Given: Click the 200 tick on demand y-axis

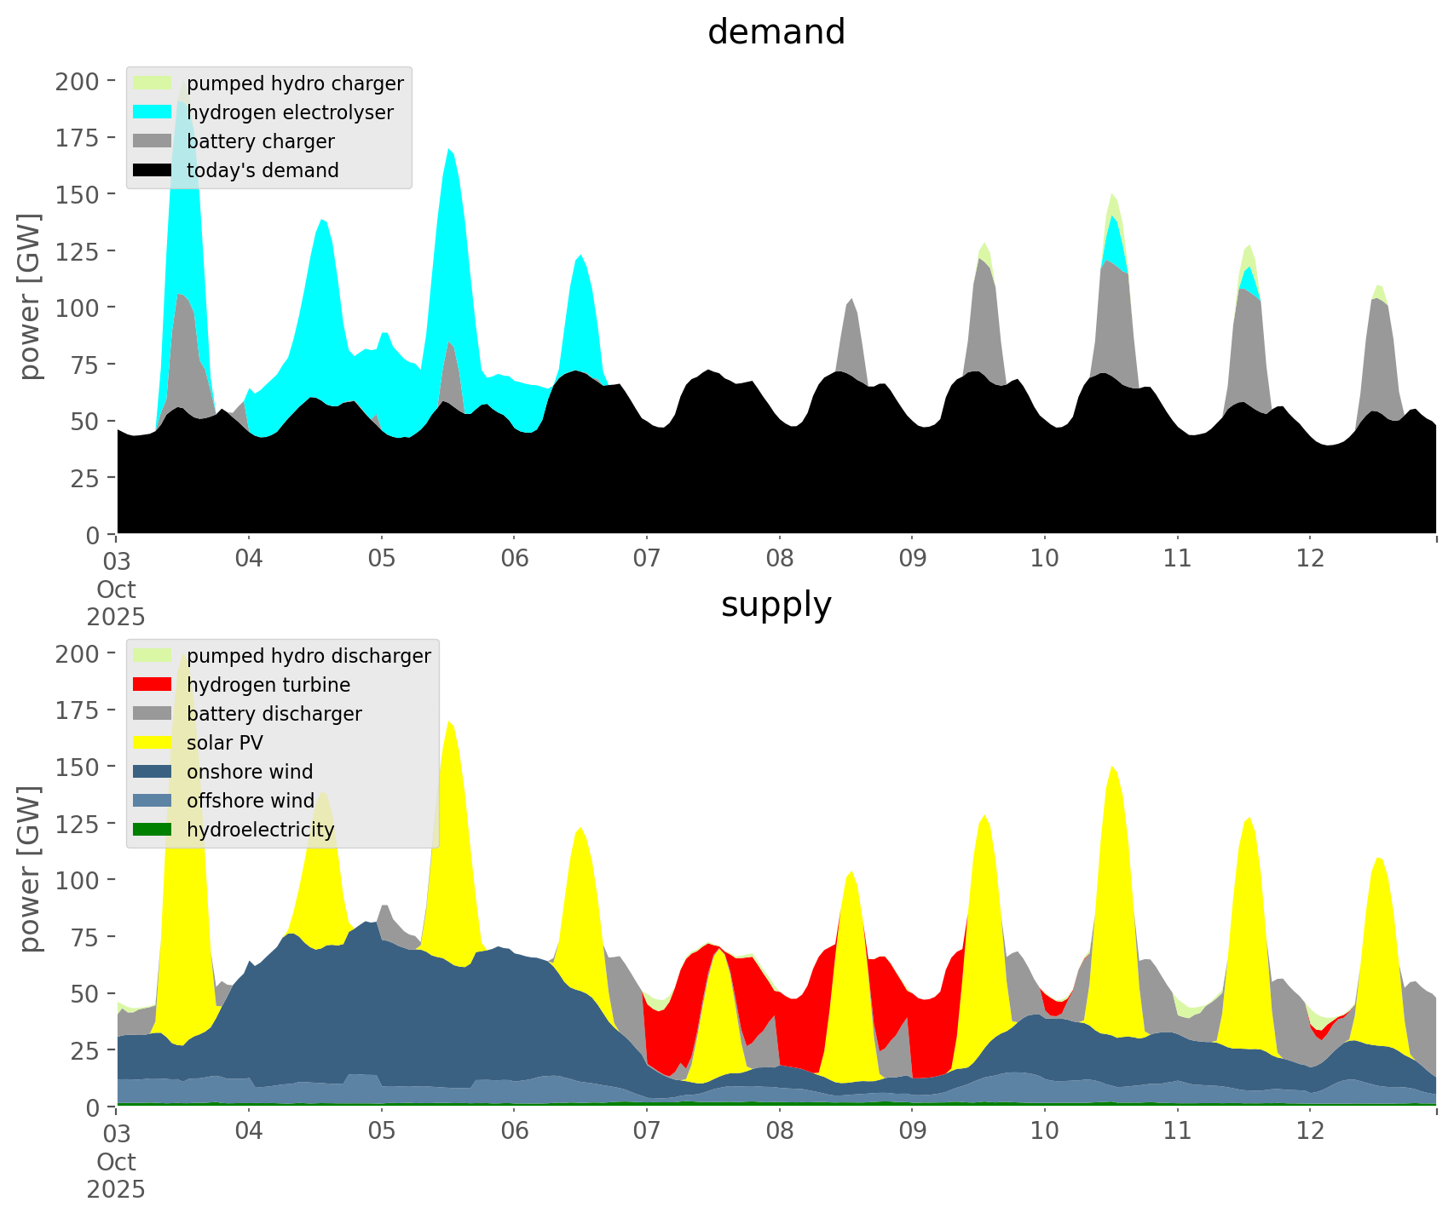Looking at the screenshot, I should (78, 82).
